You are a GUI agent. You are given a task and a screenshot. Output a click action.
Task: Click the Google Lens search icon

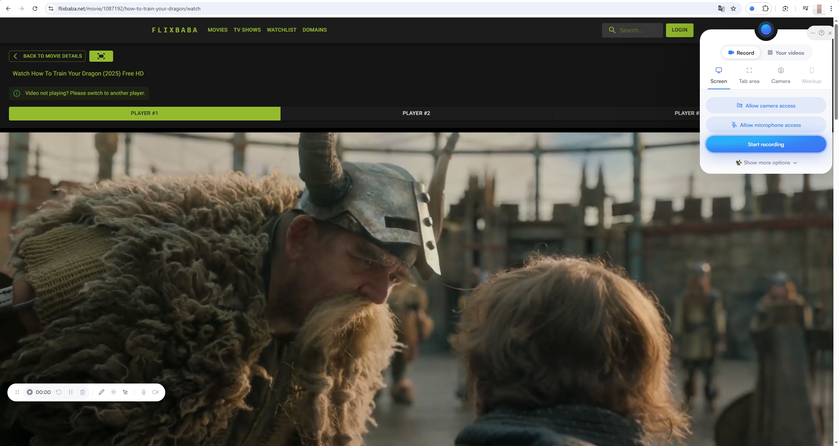(x=785, y=9)
